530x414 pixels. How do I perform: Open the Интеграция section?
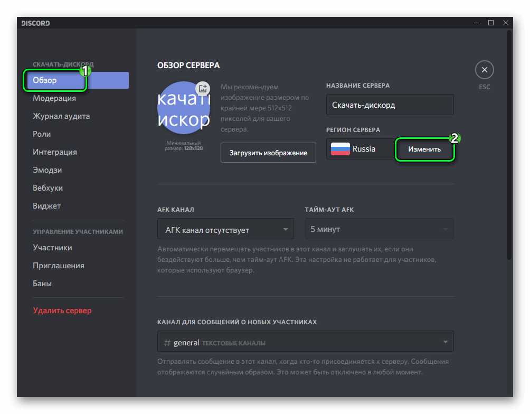pos(55,152)
